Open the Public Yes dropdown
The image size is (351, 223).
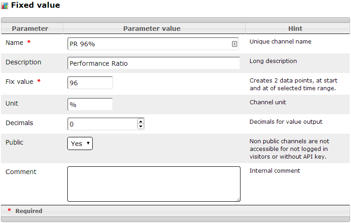tap(80, 144)
